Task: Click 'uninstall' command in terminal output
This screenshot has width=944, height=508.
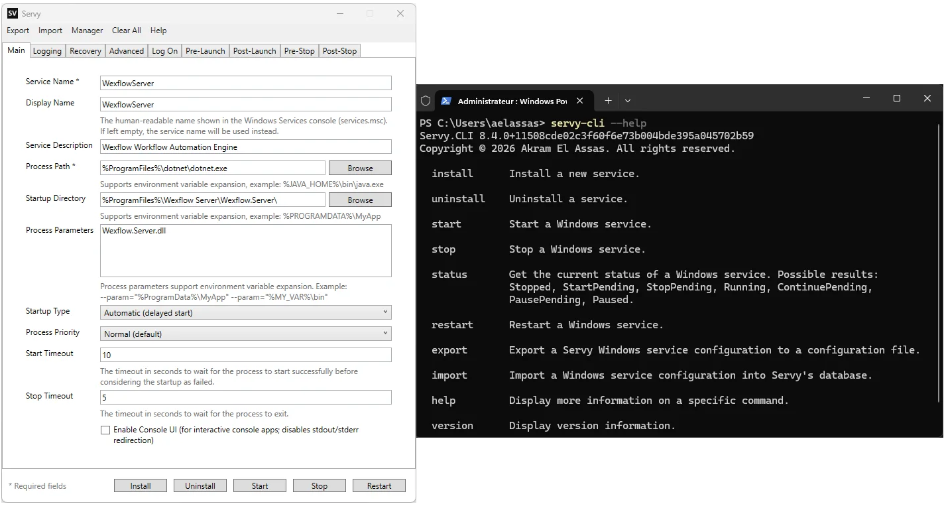Action: (458, 199)
